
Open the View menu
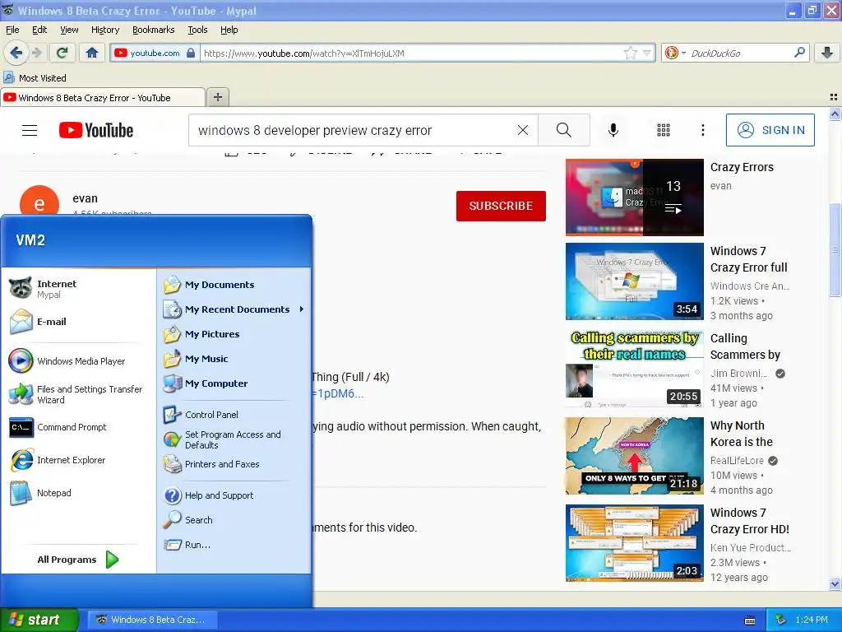69,30
